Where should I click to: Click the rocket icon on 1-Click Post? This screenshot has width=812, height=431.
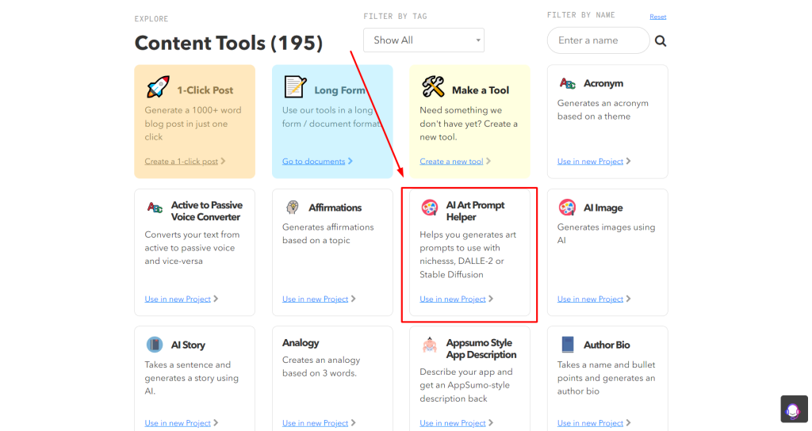coord(158,87)
